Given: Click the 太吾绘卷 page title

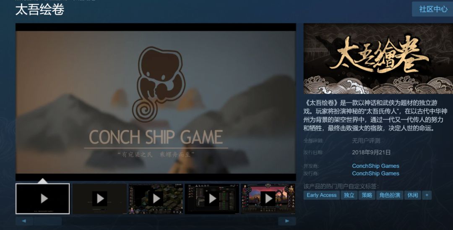Looking at the screenshot, I should click(39, 10).
